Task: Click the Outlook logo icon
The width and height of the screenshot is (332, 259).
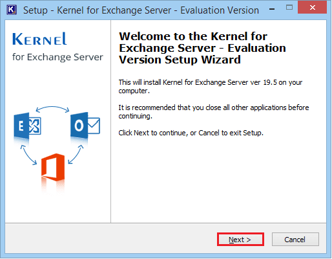Action: [85, 126]
